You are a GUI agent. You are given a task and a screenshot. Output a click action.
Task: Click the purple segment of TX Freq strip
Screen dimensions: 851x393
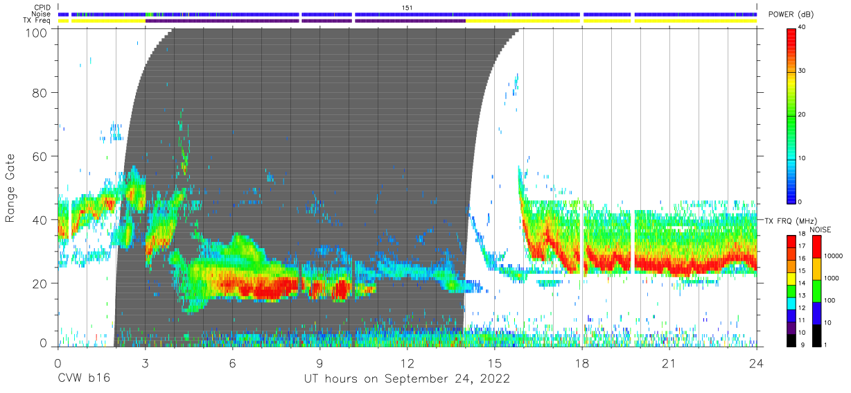coord(305,21)
